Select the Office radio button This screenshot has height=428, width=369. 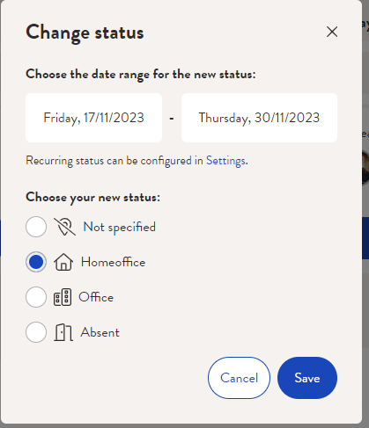(x=36, y=297)
